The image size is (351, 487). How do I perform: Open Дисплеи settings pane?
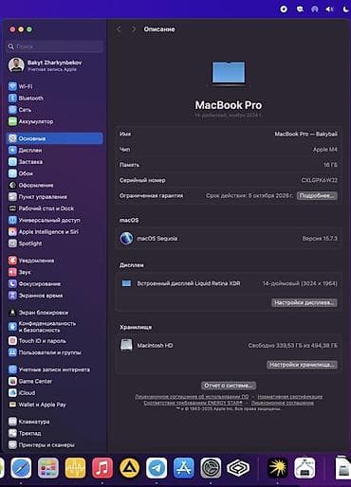(x=54, y=150)
